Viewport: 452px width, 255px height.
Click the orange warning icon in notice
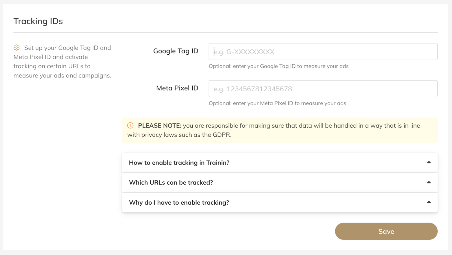pos(130,125)
